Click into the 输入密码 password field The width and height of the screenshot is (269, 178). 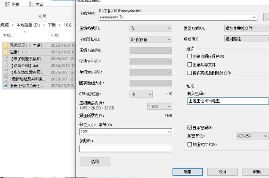(x=228, y=101)
